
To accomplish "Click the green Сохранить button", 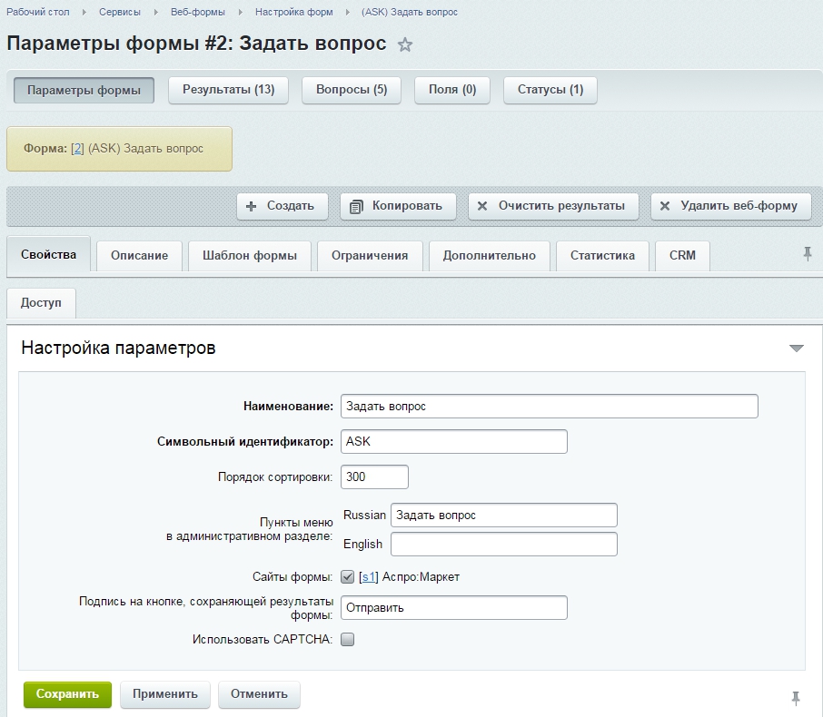I will (67, 694).
